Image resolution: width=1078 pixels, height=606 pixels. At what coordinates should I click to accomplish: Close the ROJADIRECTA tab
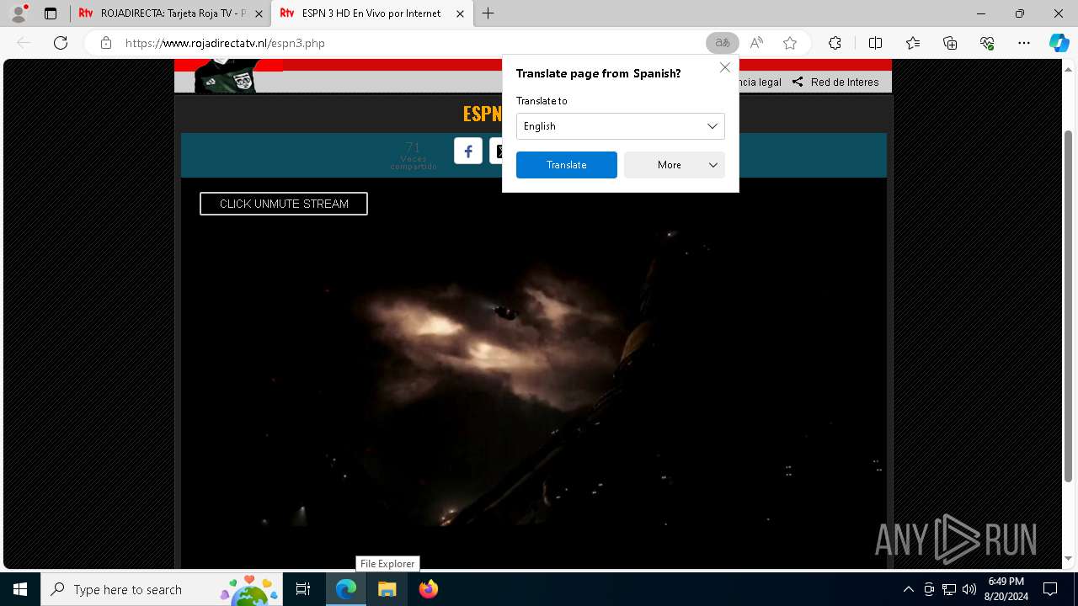259,13
